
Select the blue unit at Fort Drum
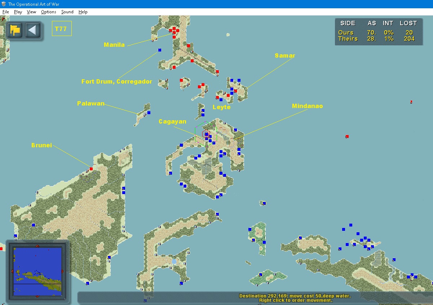[x=160, y=50]
